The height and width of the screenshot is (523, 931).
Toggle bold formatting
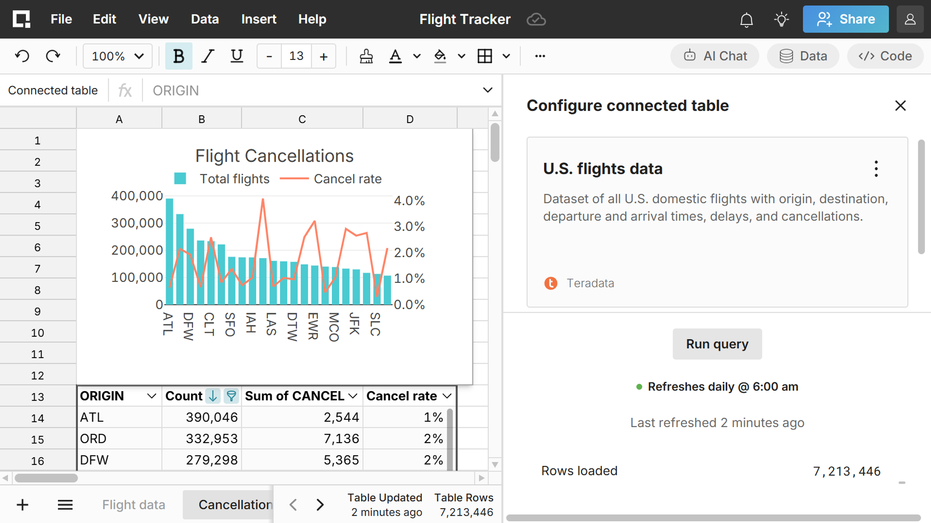point(178,56)
